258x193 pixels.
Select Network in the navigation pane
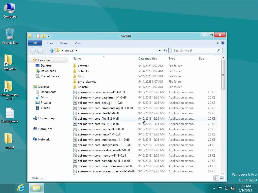pyautogui.click(x=44, y=139)
